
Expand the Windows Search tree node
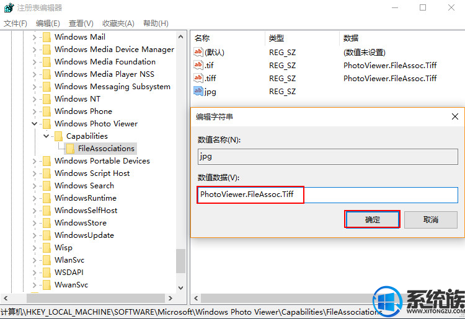pos(34,186)
